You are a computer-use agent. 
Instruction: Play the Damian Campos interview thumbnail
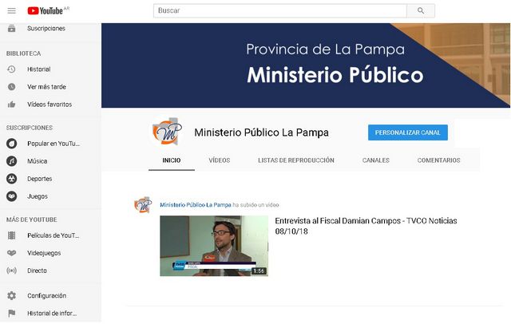click(x=213, y=245)
